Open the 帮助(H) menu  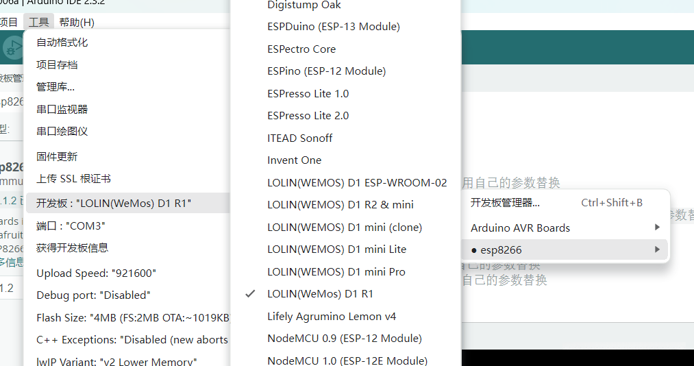pos(77,22)
